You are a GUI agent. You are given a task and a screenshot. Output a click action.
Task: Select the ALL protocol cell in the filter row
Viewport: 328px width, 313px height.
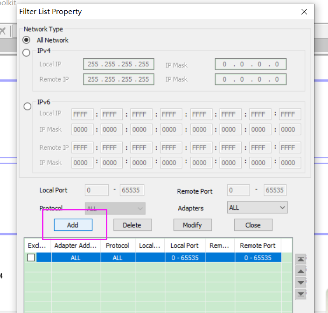click(118, 257)
